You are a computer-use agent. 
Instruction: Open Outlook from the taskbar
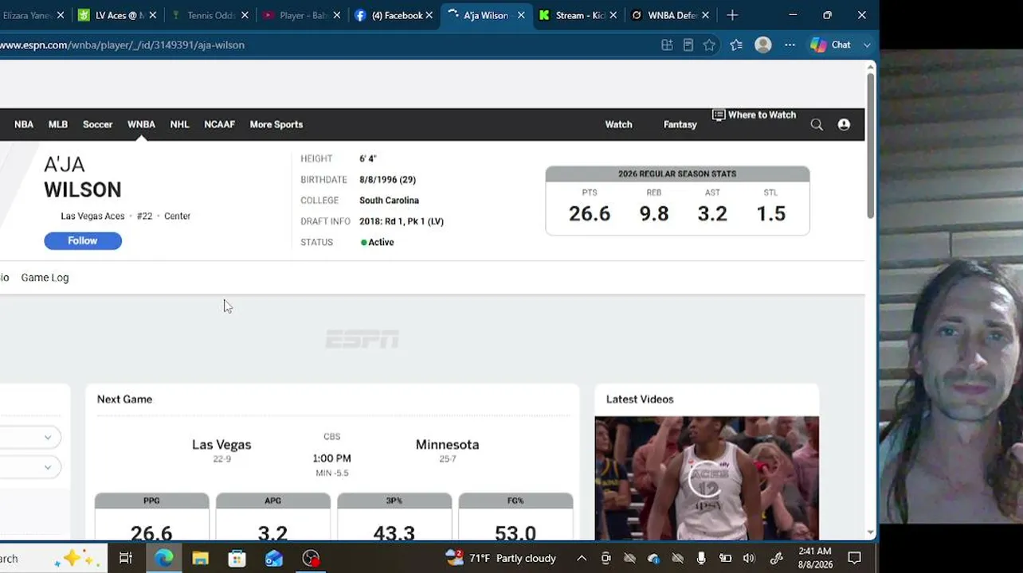pos(274,558)
